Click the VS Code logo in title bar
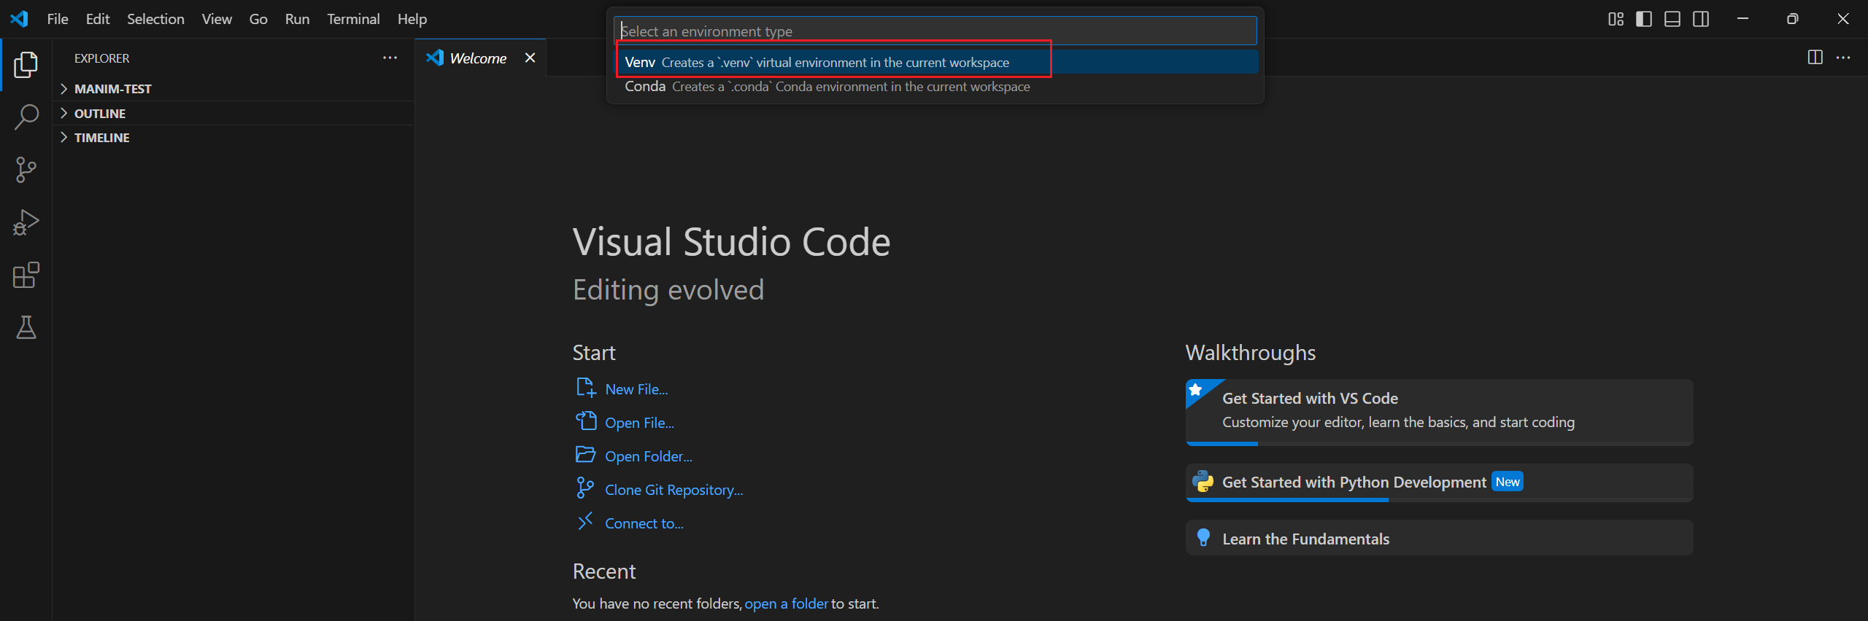 tap(19, 19)
